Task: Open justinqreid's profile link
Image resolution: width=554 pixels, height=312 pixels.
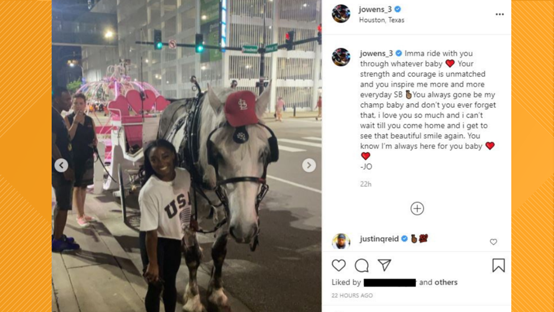Action: click(x=379, y=239)
